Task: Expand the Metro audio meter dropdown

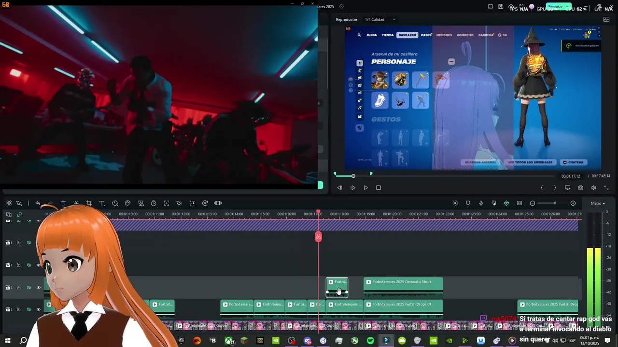Action: coord(598,203)
